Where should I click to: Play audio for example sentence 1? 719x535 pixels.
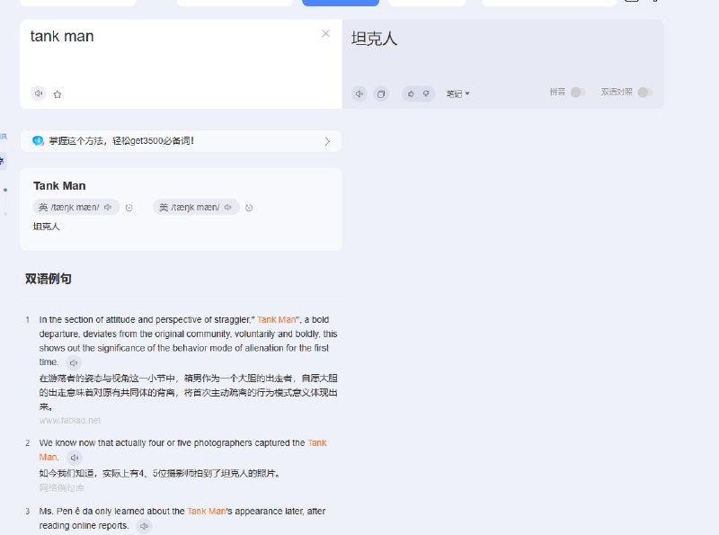pyautogui.click(x=74, y=362)
